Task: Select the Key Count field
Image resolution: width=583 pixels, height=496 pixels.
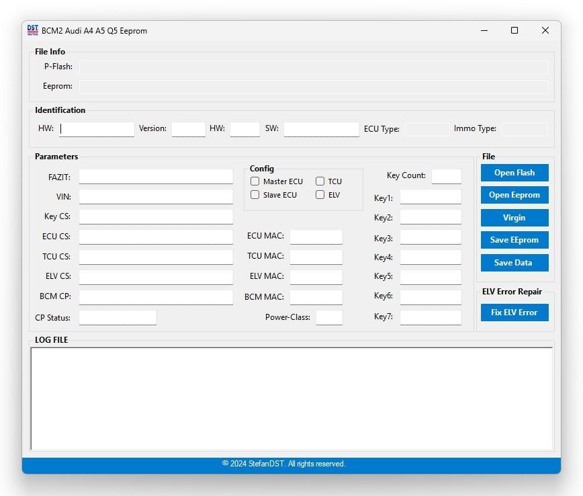Action: click(x=446, y=176)
